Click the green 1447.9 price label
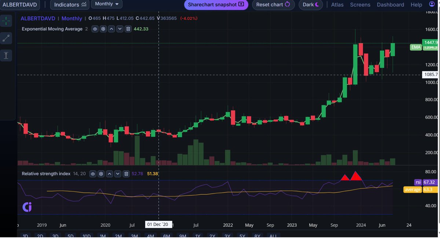This screenshot has width=440, height=238. (430, 43)
